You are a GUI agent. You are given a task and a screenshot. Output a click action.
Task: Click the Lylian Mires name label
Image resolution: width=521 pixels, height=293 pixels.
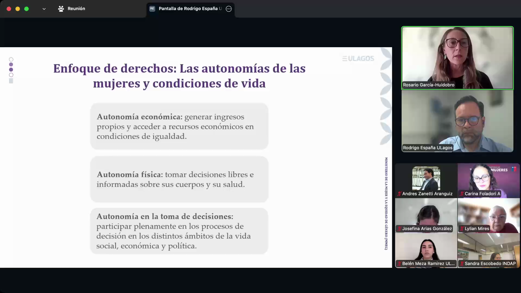(477, 229)
